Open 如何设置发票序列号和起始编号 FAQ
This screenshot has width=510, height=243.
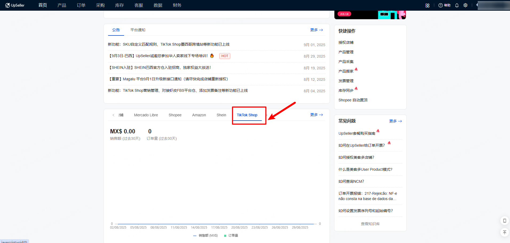pos(366,211)
